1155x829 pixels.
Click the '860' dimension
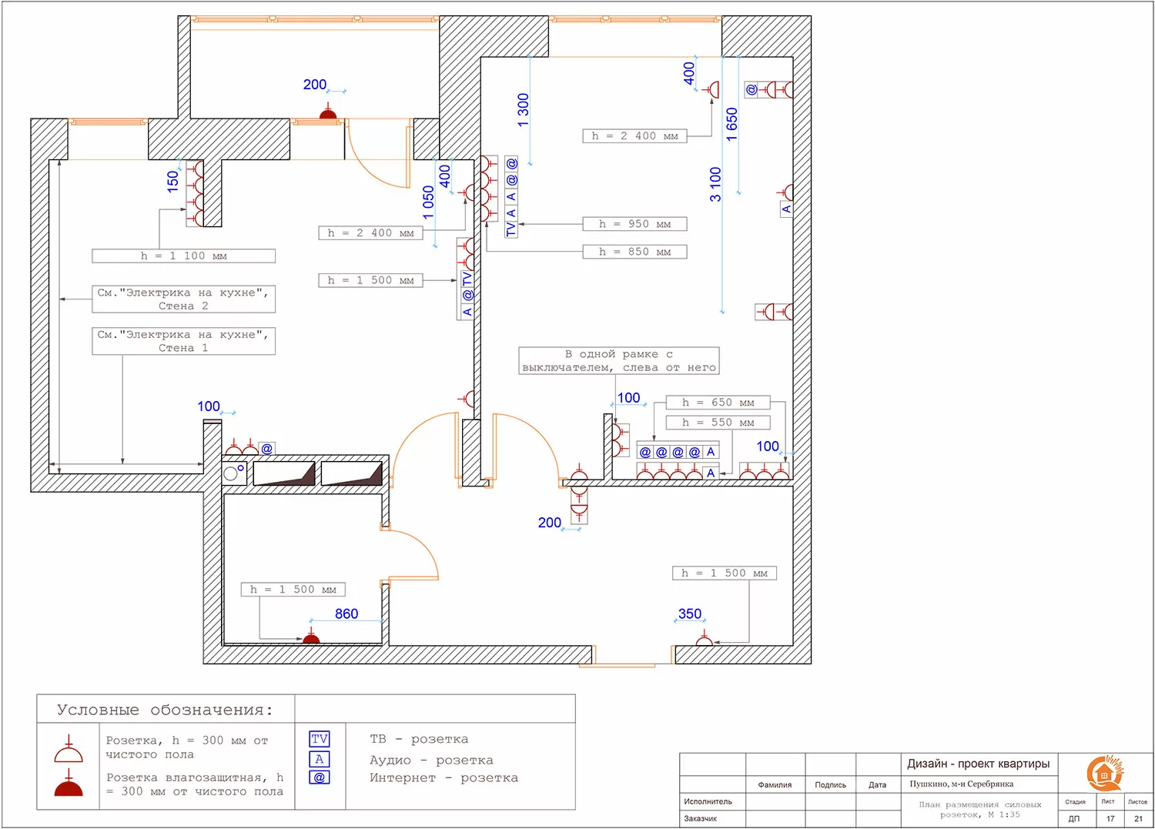[346, 613]
